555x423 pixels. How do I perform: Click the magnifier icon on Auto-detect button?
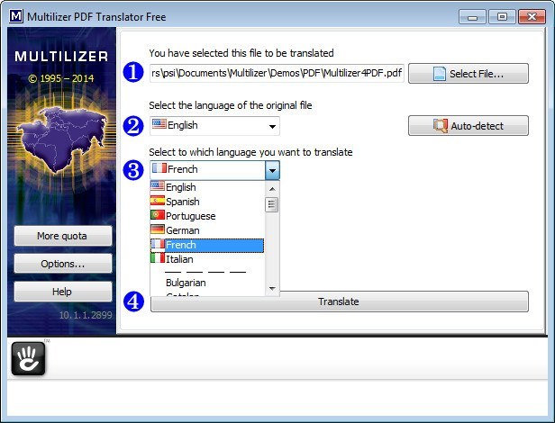pyautogui.click(x=441, y=126)
